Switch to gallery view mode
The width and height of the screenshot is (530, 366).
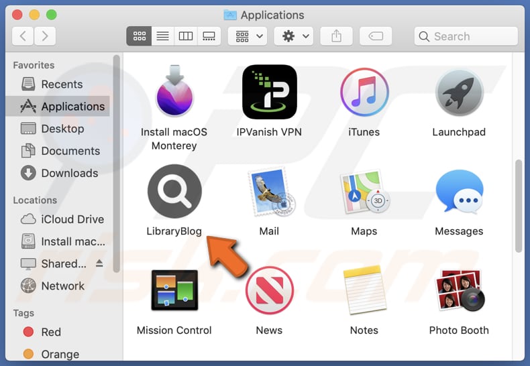click(209, 36)
